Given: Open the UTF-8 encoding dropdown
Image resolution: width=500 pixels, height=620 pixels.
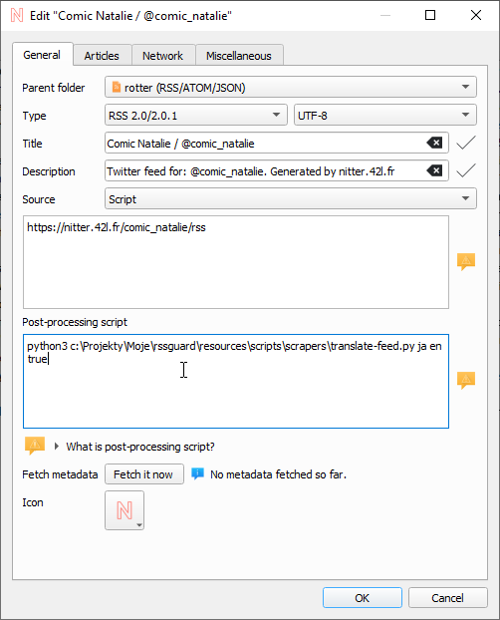Looking at the screenshot, I should tap(385, 115).
